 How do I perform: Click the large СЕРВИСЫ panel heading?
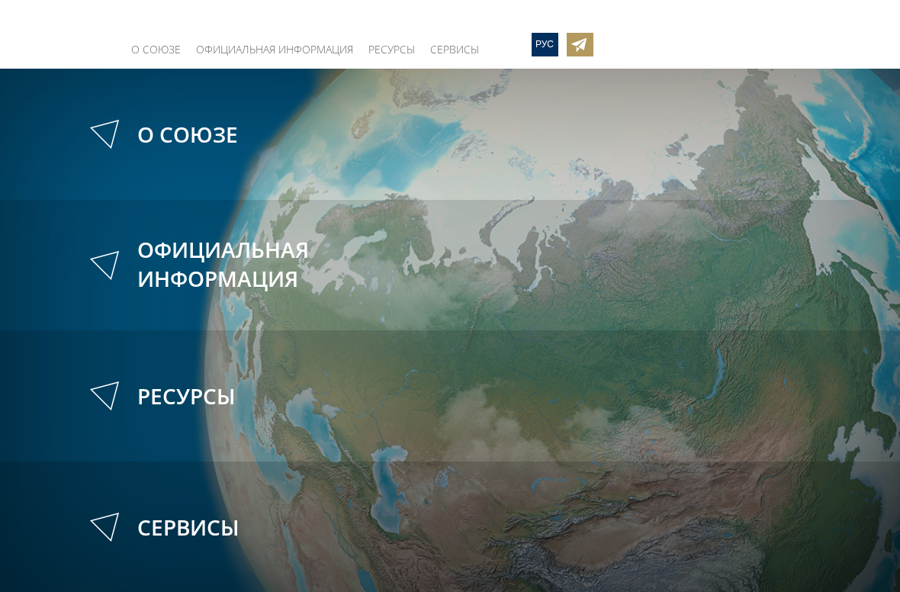[x=188, y=528]
